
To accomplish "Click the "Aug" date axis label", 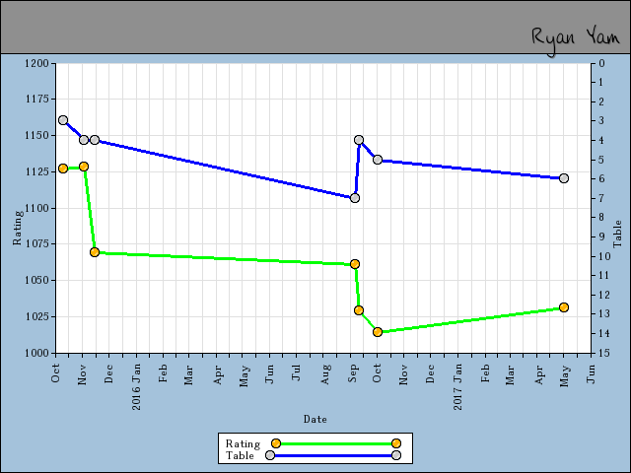I will 326,374.
